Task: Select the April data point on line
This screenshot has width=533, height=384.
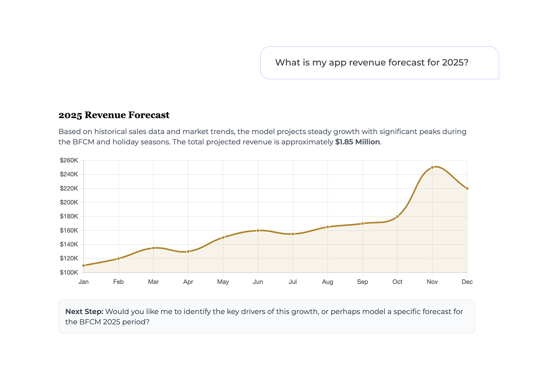Action: 188,251
